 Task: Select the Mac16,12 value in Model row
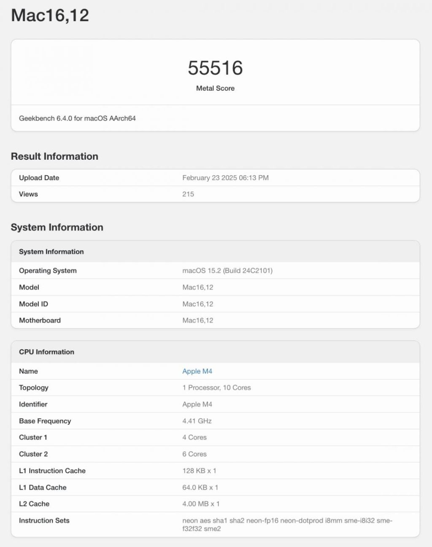pos(197,287)
